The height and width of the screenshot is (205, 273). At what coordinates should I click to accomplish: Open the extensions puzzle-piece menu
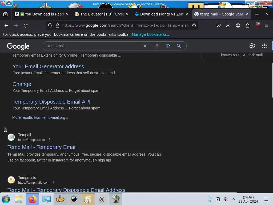click(x=247, y=25)
